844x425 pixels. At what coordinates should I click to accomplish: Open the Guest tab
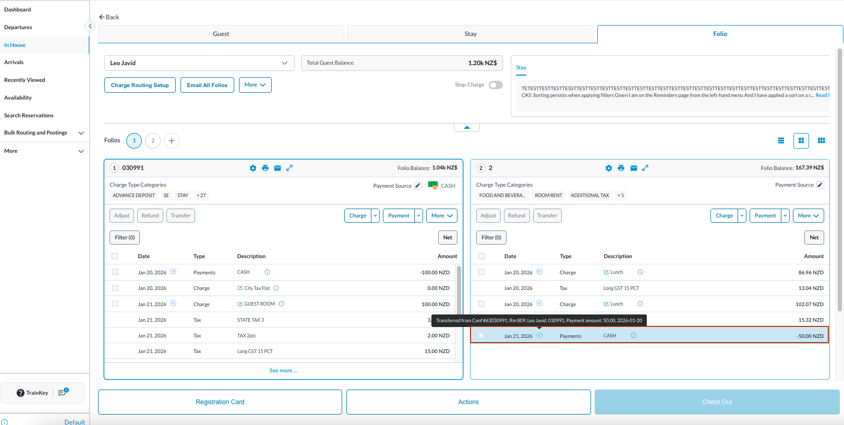[221, 34]
